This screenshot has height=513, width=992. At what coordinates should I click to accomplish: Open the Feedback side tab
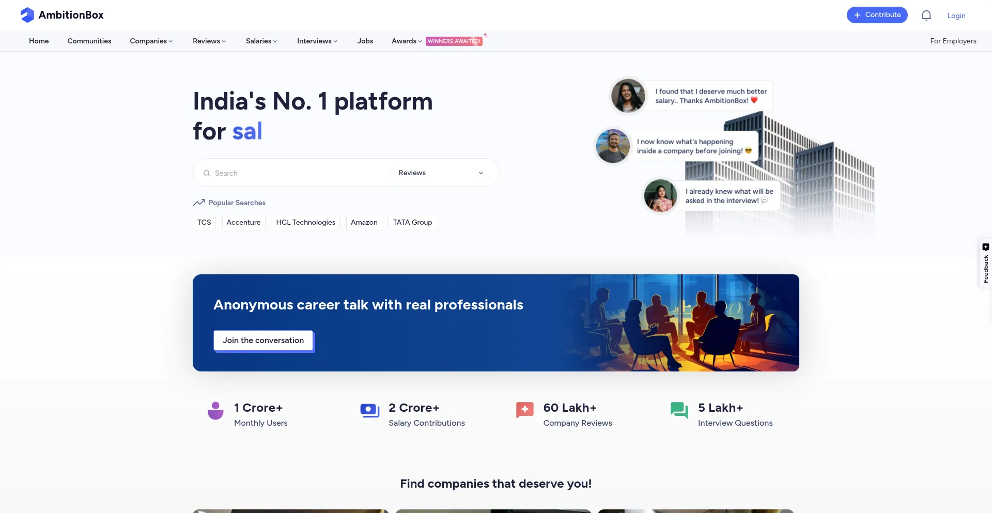click(x=985, y=263)
